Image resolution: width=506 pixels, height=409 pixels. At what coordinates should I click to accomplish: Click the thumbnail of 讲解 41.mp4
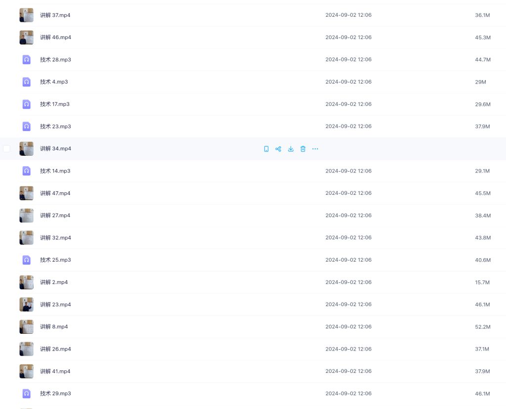[27, 371]
